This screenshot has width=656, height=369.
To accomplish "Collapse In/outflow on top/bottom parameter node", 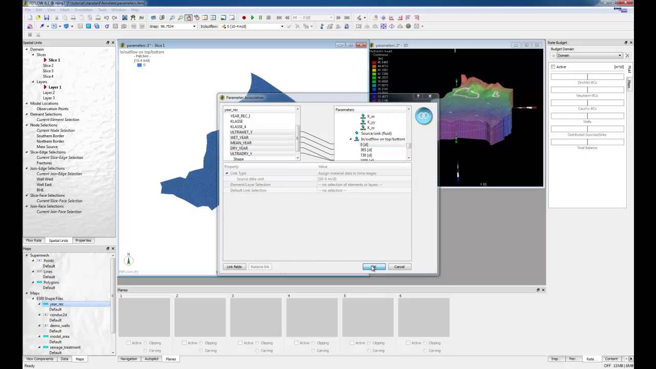I will (x=351, y=139).
